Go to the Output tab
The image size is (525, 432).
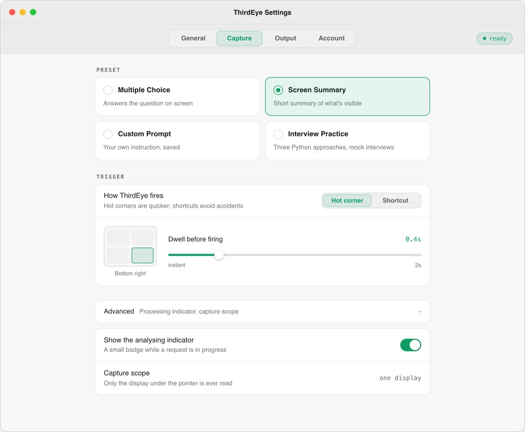[286, 38]
